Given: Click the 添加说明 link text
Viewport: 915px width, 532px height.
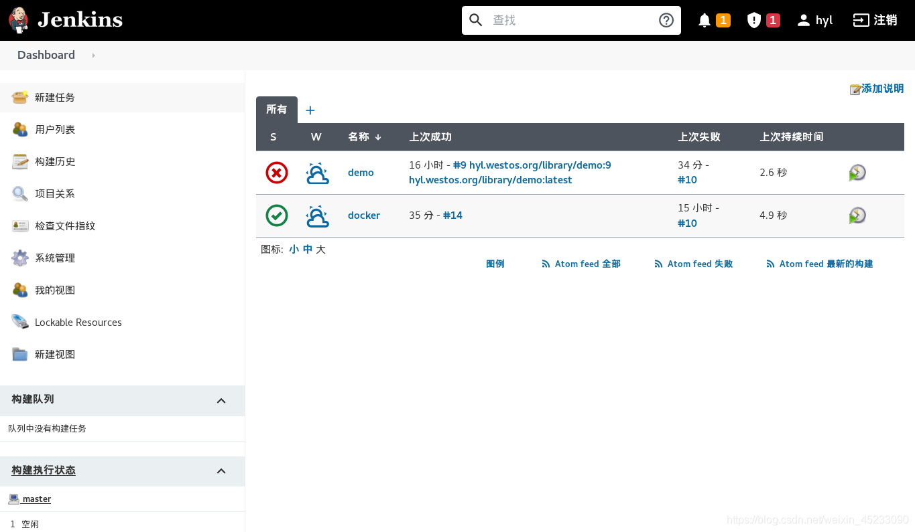Looking at the screenshot, I should pyautogui.click(x=882, y=88).
